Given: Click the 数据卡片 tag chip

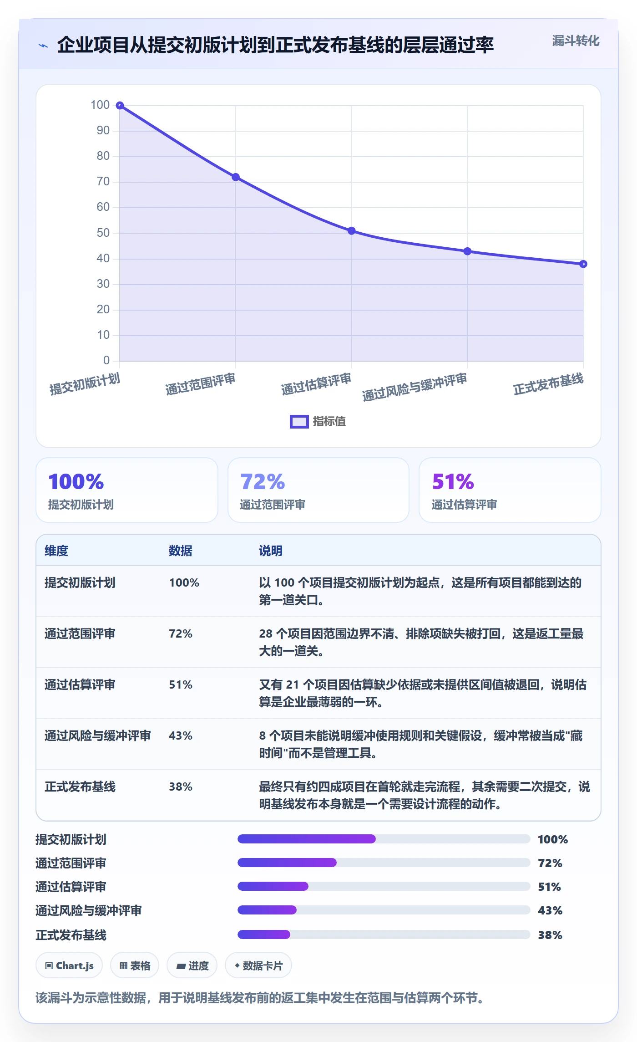Looking at the screenshot, I should (x=258, y=965).
